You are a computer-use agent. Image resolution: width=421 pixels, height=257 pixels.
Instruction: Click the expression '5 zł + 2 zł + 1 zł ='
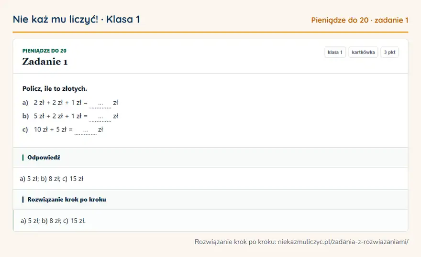click(61, 116)
